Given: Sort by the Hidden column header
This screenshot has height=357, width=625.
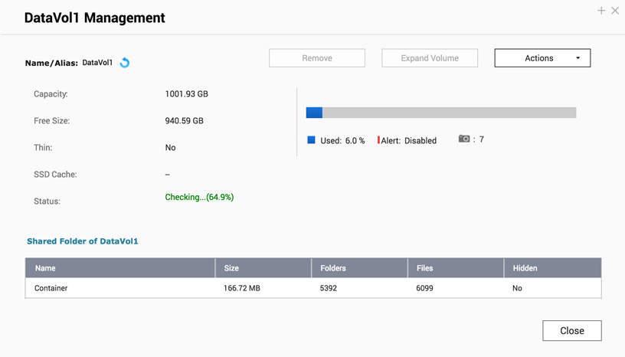Looking at the screenshot, I should pyautogui.click(x=552, y=268).
